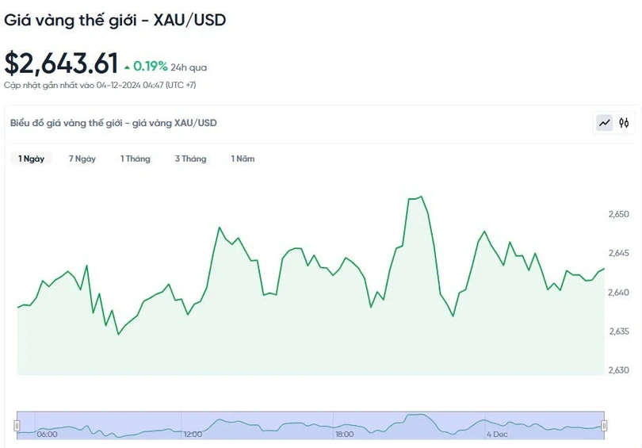
Task: Select the 3 Tháng time range
Action: point(190,159)
